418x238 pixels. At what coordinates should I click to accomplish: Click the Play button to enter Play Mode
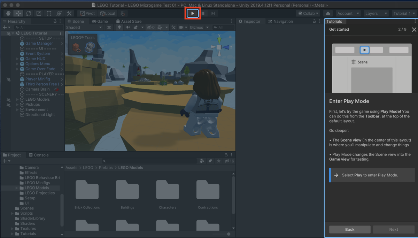[193, 13]
